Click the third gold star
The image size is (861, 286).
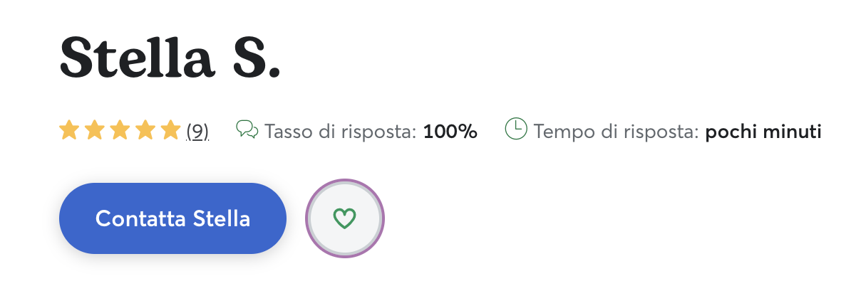coord(120,130)
